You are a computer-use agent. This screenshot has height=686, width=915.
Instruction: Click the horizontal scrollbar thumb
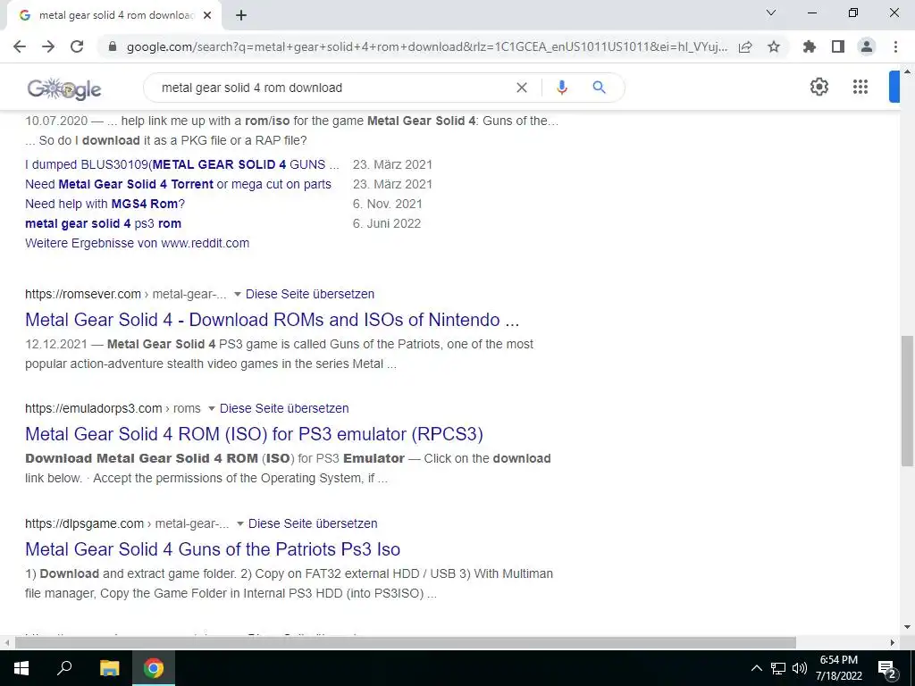(x=406, y=643)
